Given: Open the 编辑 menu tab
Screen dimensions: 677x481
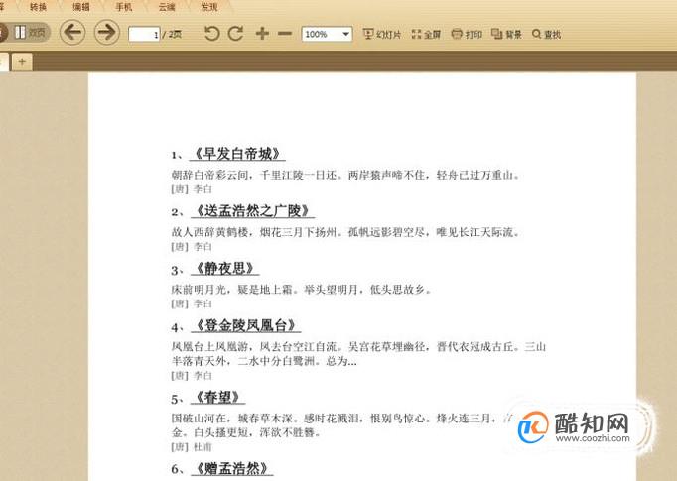Looking at the screenshot, I should click(x=80, y=7).
